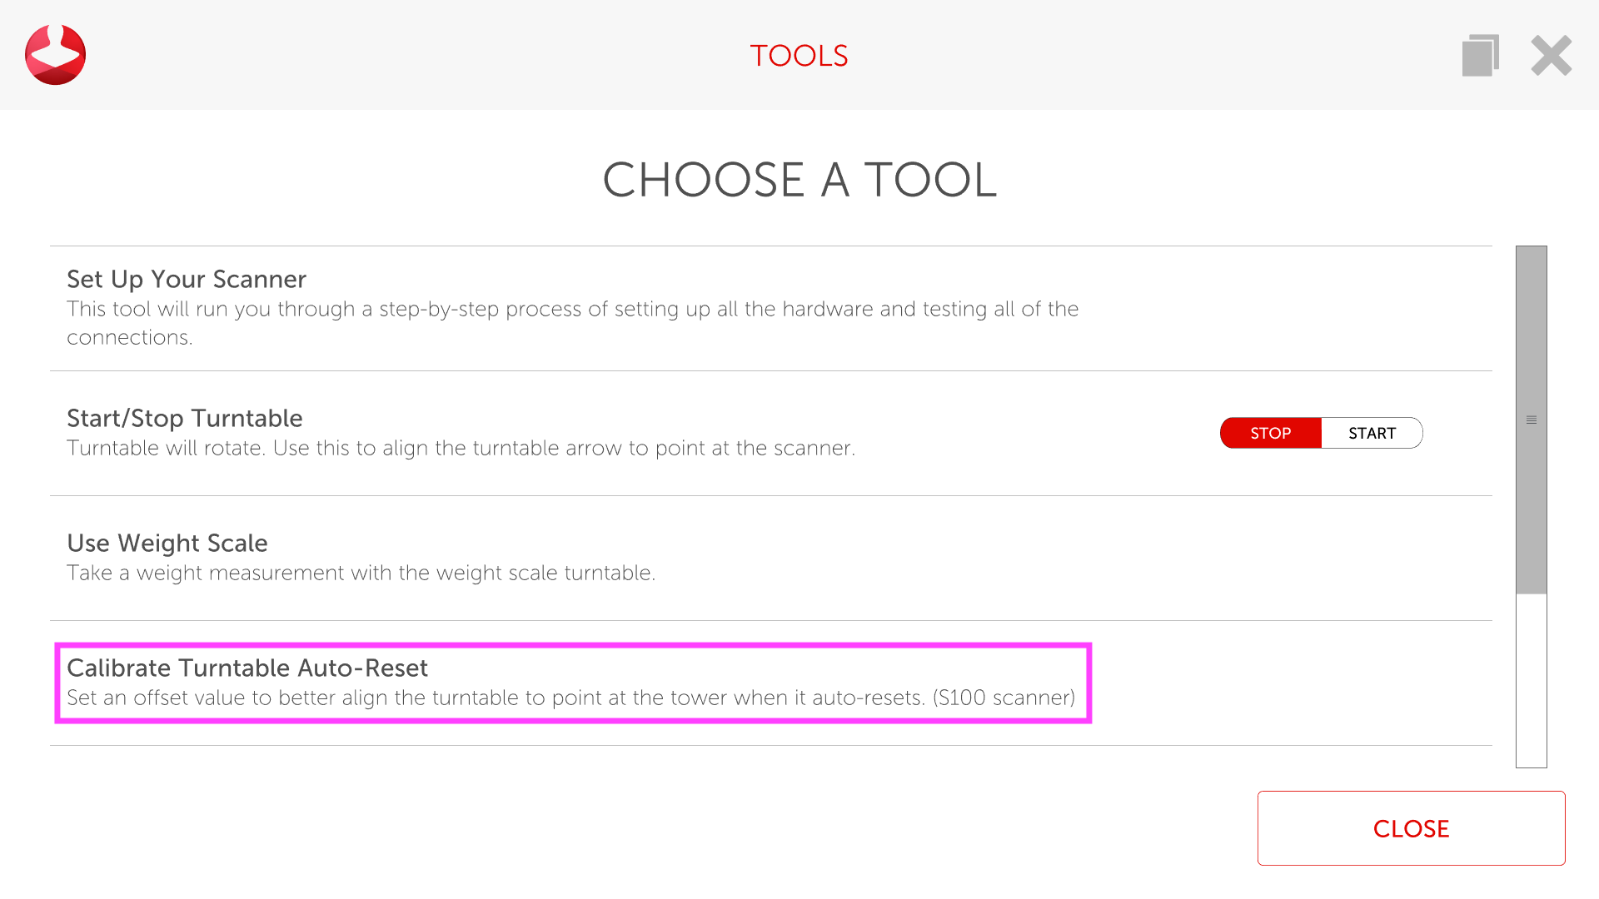Switch the turntable toggle to STOP
The image size is (1599, 899).
point(1270,433)
